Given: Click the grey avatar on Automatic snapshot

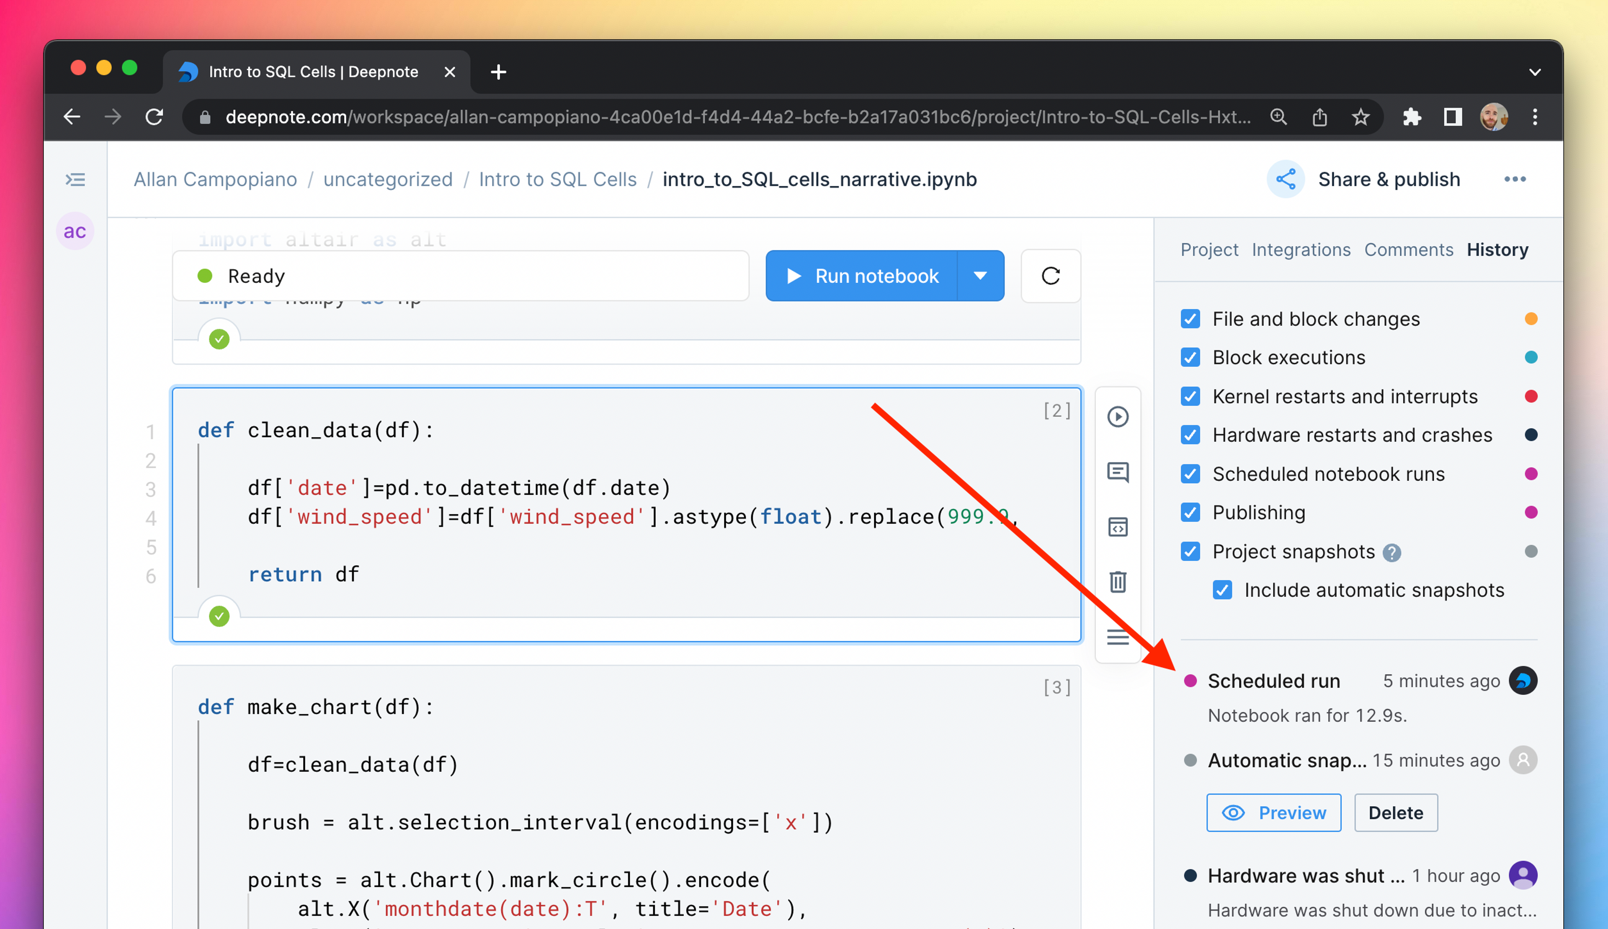Looking at the screenshot, I should (1523, 761).
